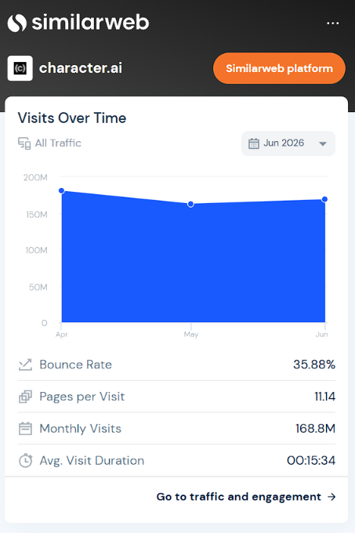This screenshot has width=355, height=533.
Task: Click the Apr x-axis label
Action: (x=62, y=335)
